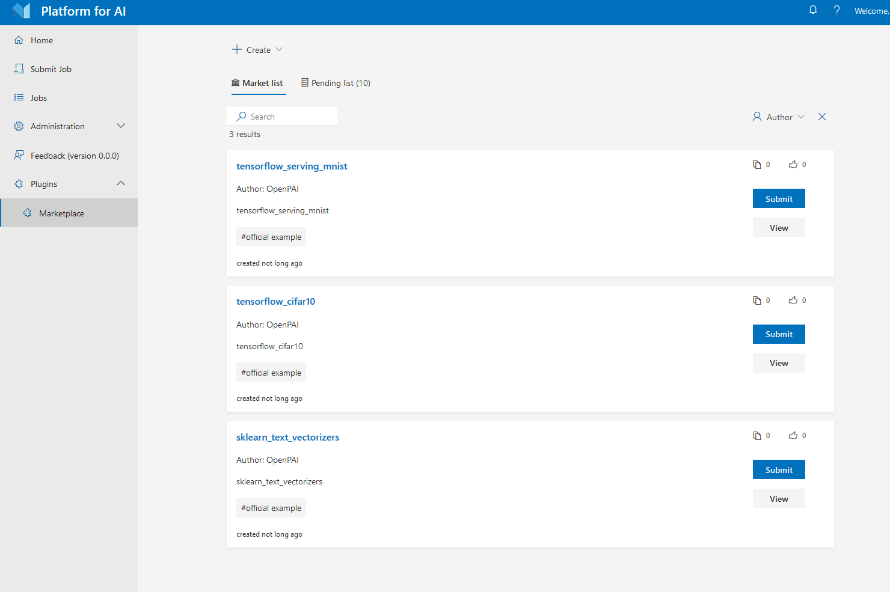
Task: Click the Platform for AI logo icon
Action: (22, 11)
